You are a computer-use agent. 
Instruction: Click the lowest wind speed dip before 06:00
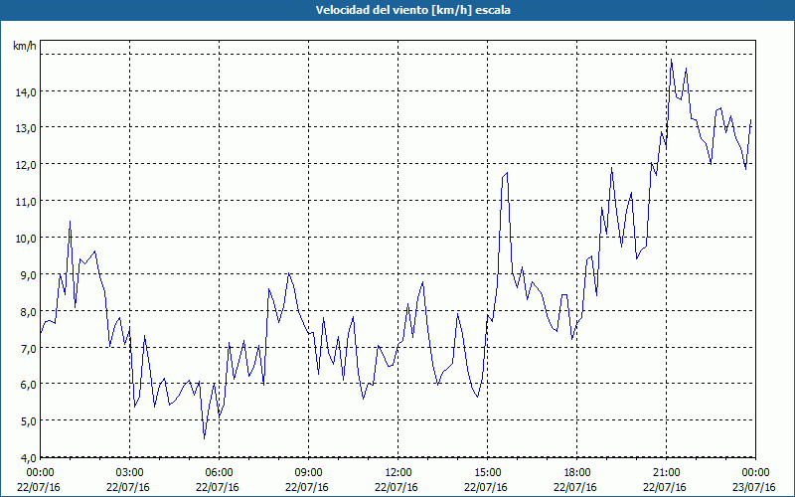coord(204,438)
